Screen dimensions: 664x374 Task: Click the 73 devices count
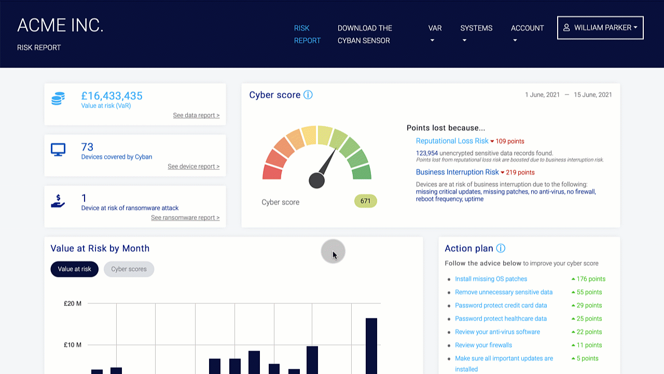pos(87,147)
